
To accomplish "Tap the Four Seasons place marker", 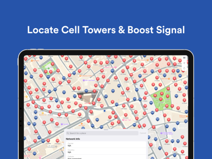I will click(x=148, y=60).
